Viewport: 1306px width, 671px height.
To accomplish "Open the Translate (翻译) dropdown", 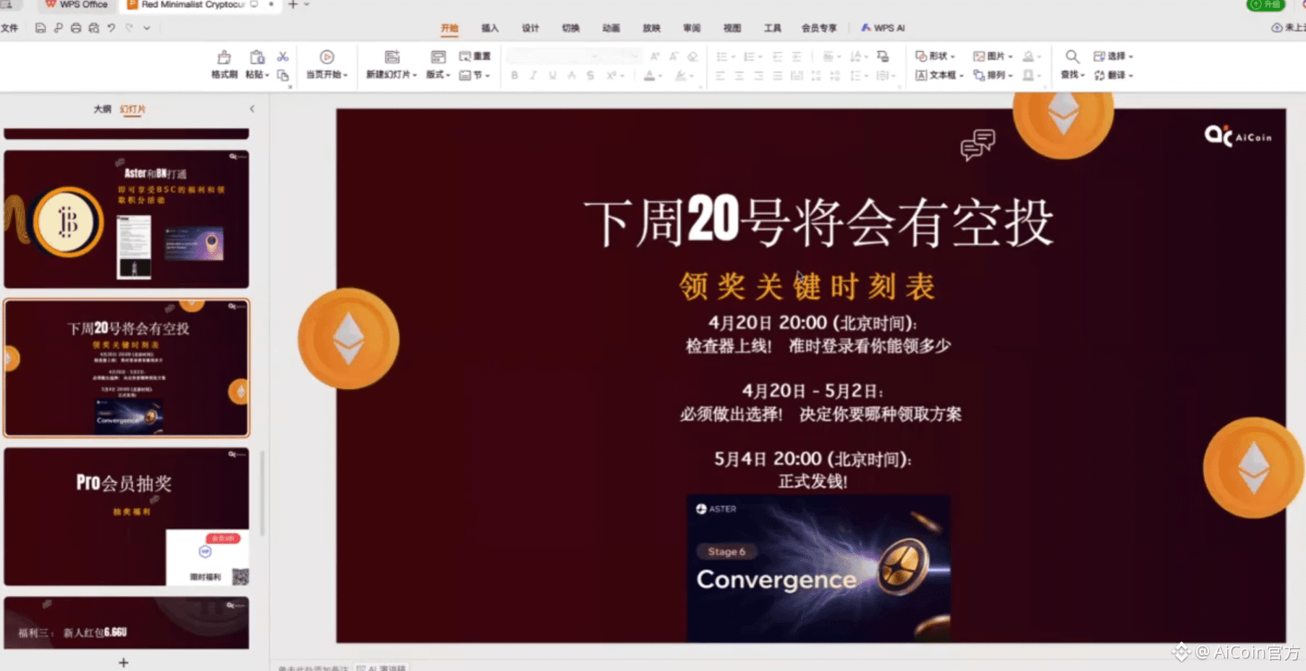I will click(1113, 75).
